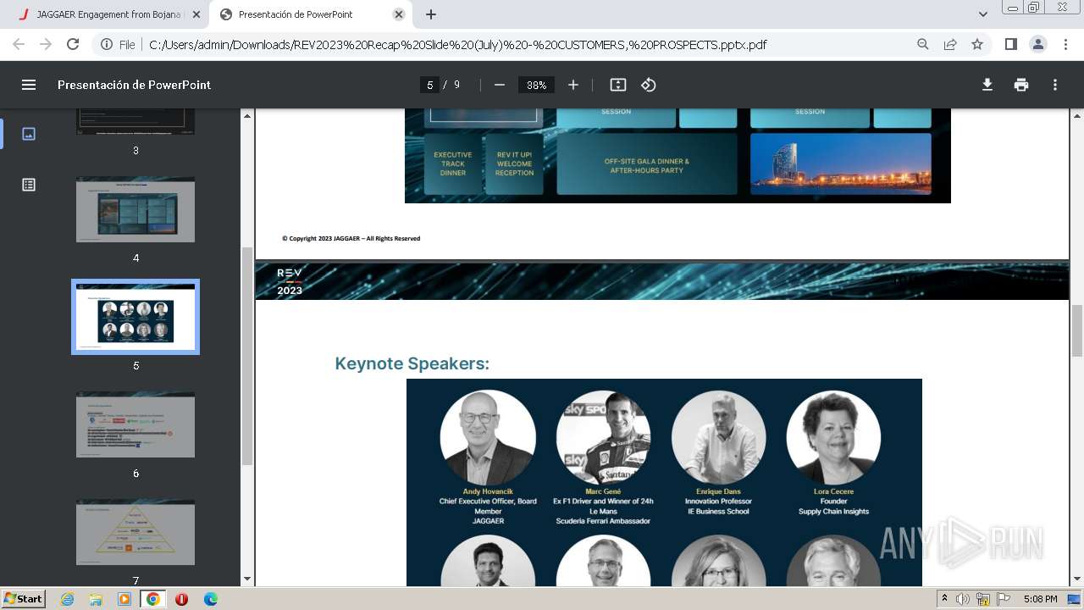1084x610 pixels.
Task: Open the Chrome profile avatar
Action: coord(1037,44)
